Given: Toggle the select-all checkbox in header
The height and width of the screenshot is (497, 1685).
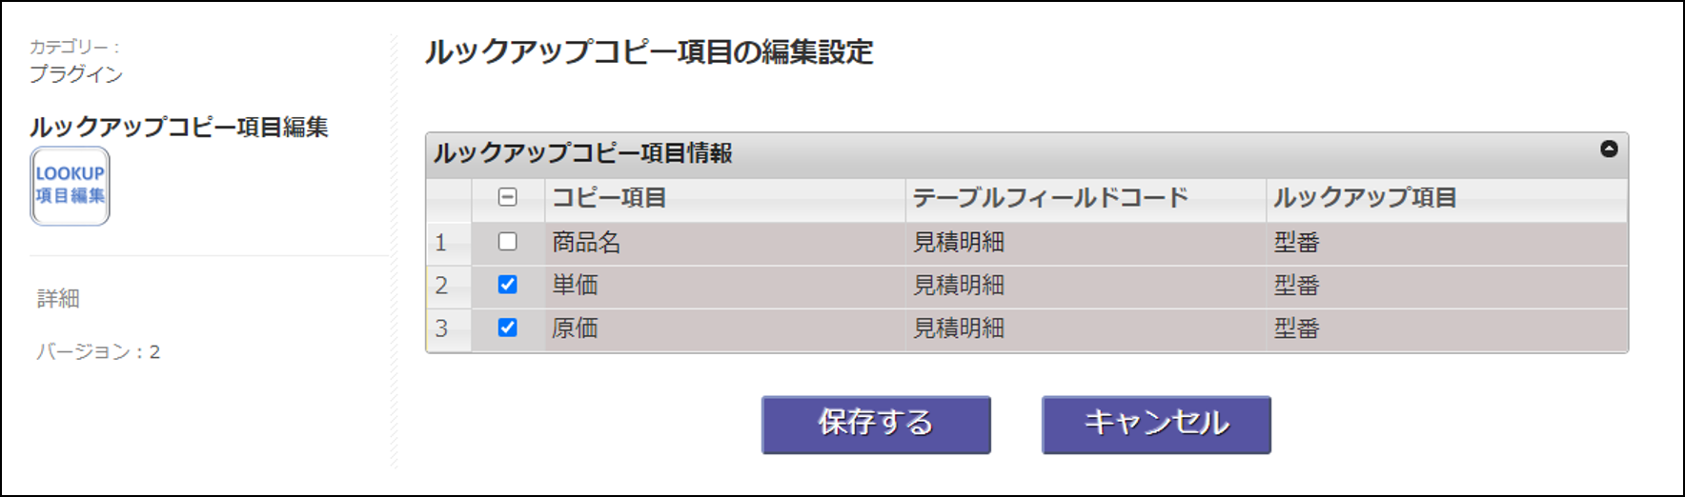Looking at the screenshot, I should click(x=508, y=197).
